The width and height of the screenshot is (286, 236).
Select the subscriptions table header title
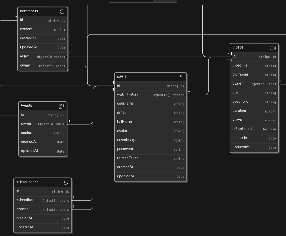tap(27, 182)
